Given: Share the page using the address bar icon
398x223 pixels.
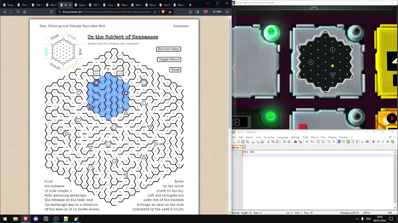Looking at the screenshot, I should pyautogui.click(x=155, y=12).
